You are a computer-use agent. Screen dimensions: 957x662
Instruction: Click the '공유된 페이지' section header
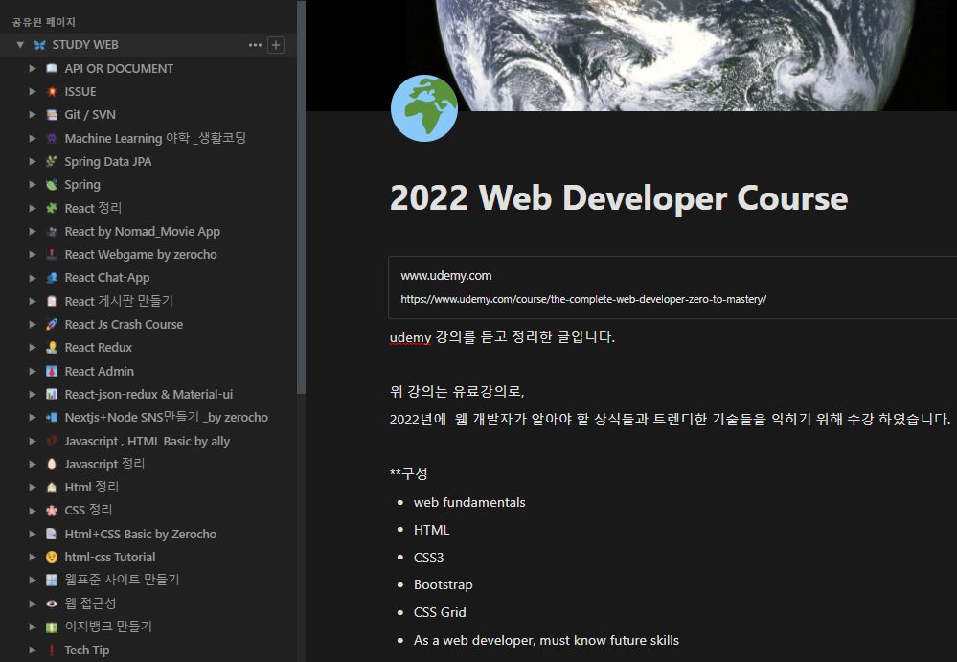(44, 22)
